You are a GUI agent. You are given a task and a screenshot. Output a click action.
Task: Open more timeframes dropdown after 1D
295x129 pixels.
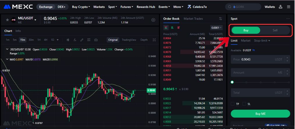(58, 40)
